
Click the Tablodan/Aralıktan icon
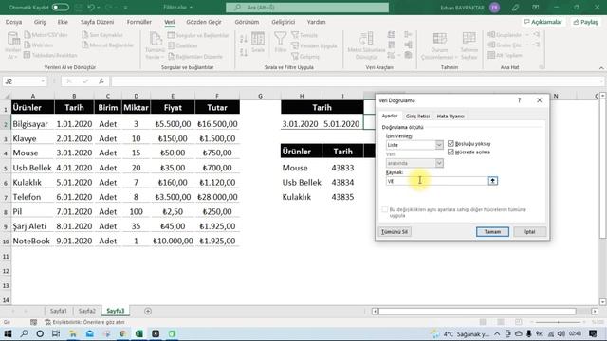[x=27, y=55]
